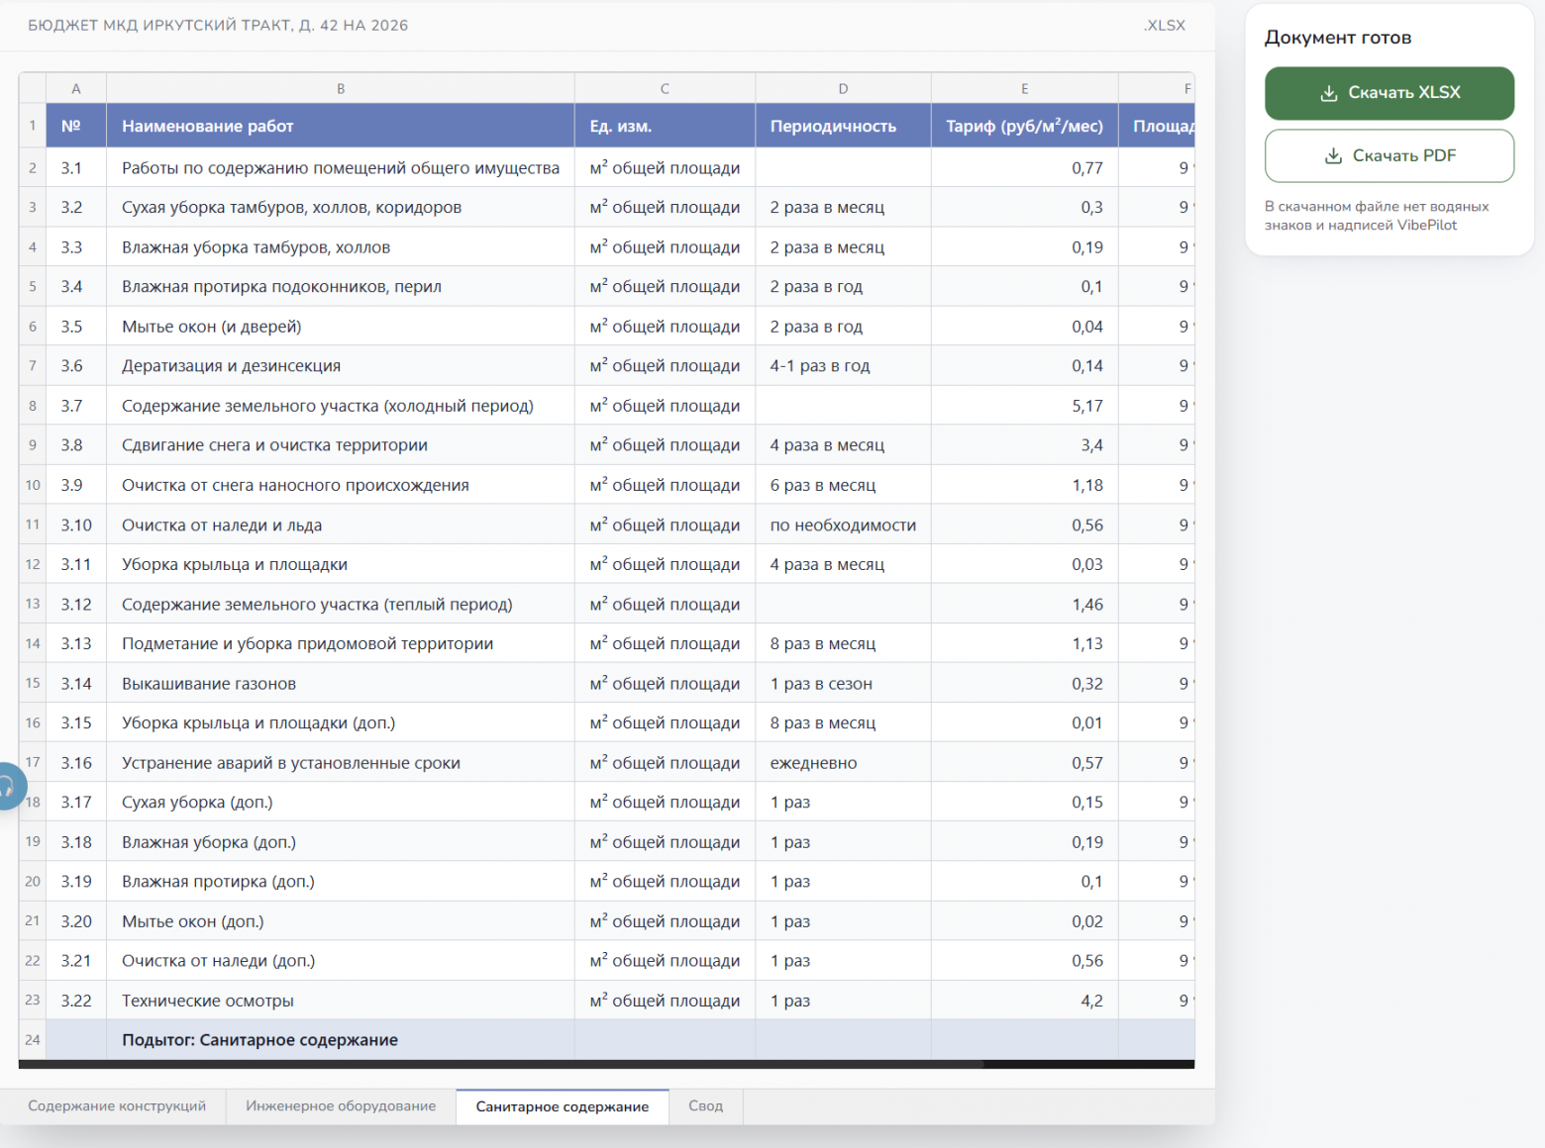Click the Наименование работ header cell
Viewport: 1545px width, 1148px height.
pyautogui.click(x=341, y=126)
